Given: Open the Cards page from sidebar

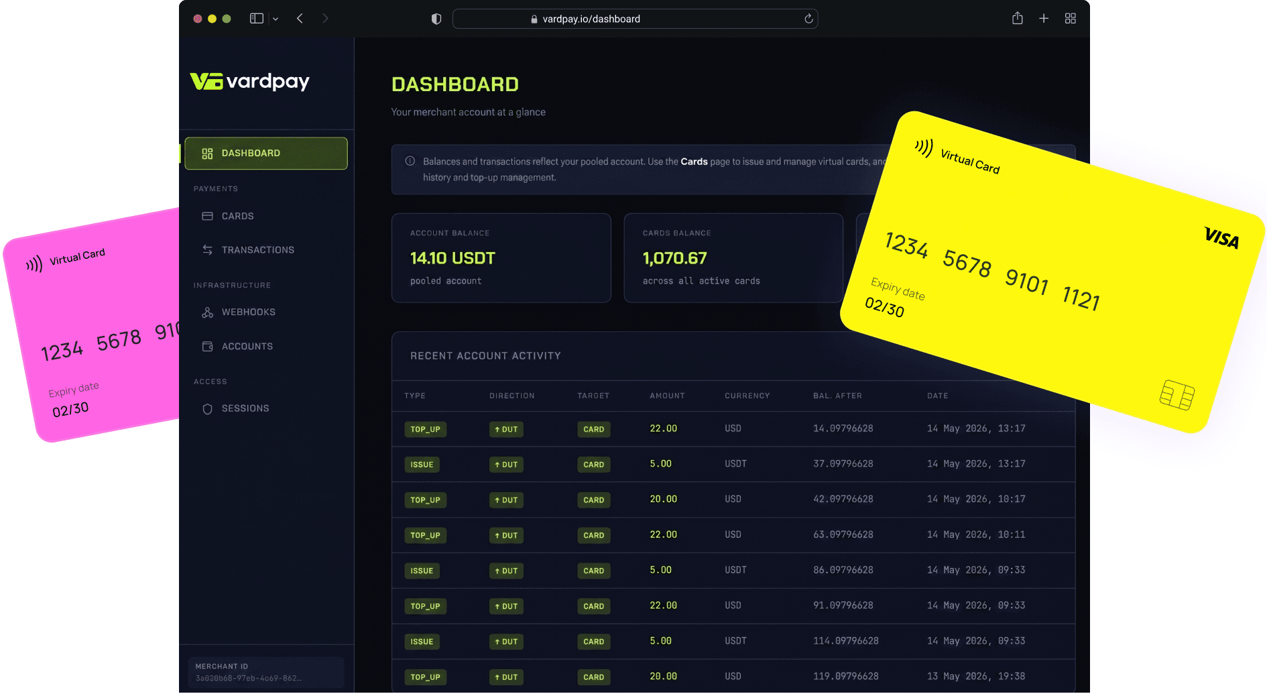Looking at the screenshot, I should coord(237,217).
